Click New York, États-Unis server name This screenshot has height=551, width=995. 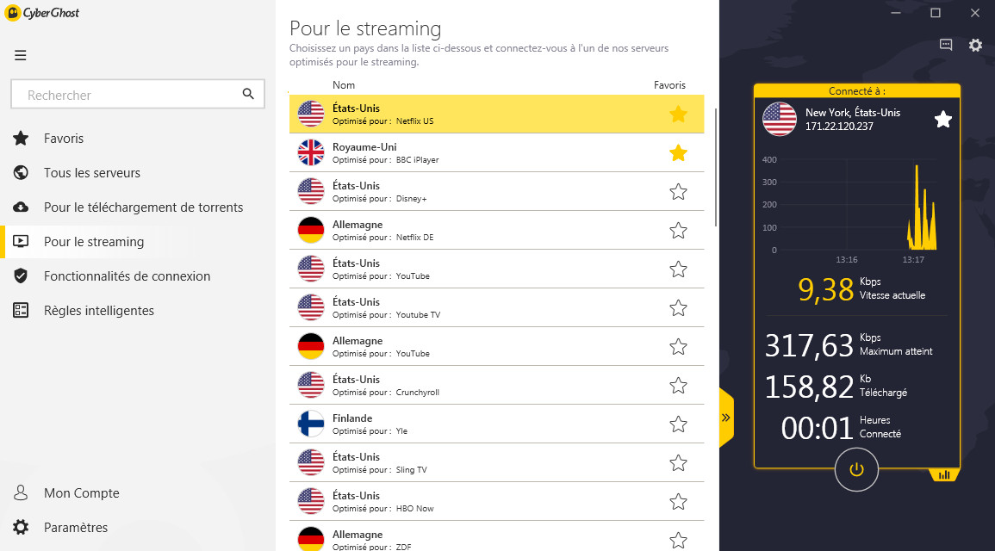[x=853, y=112]
